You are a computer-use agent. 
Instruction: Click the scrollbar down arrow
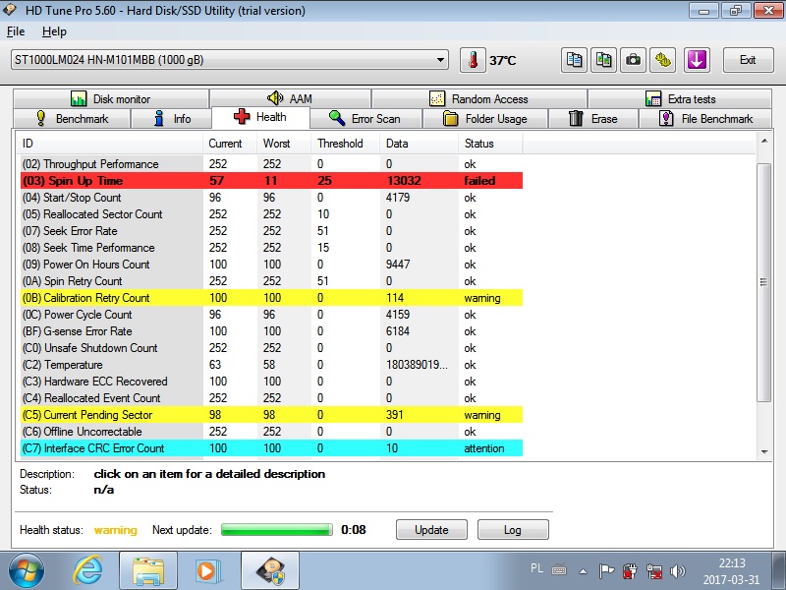click(764, 451)
